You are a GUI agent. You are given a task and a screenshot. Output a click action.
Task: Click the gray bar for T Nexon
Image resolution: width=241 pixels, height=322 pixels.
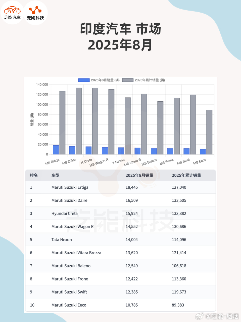click(x=128, y=126)
